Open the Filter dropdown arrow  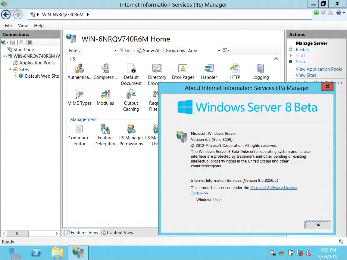115,51
